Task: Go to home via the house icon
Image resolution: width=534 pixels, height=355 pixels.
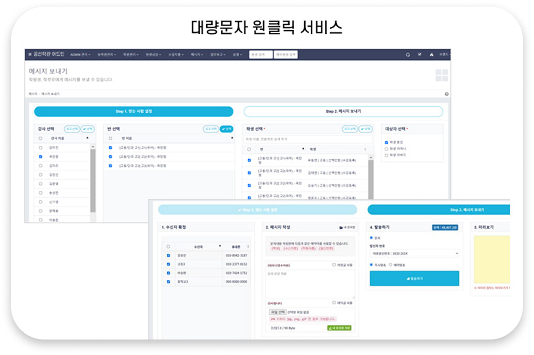Action: click(x=432, y=54)
